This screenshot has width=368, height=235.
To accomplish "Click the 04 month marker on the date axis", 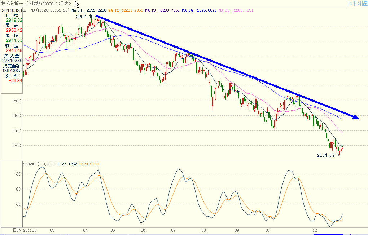I will pyautogui.click(x=85, y=231).
